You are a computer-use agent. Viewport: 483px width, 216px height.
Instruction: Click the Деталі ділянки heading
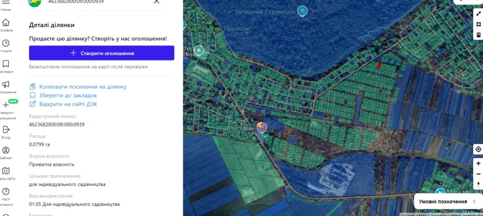52,25
